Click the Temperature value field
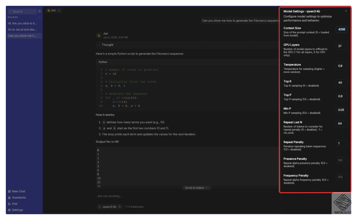This screenshot has height=220, width=357. point(342,66)
